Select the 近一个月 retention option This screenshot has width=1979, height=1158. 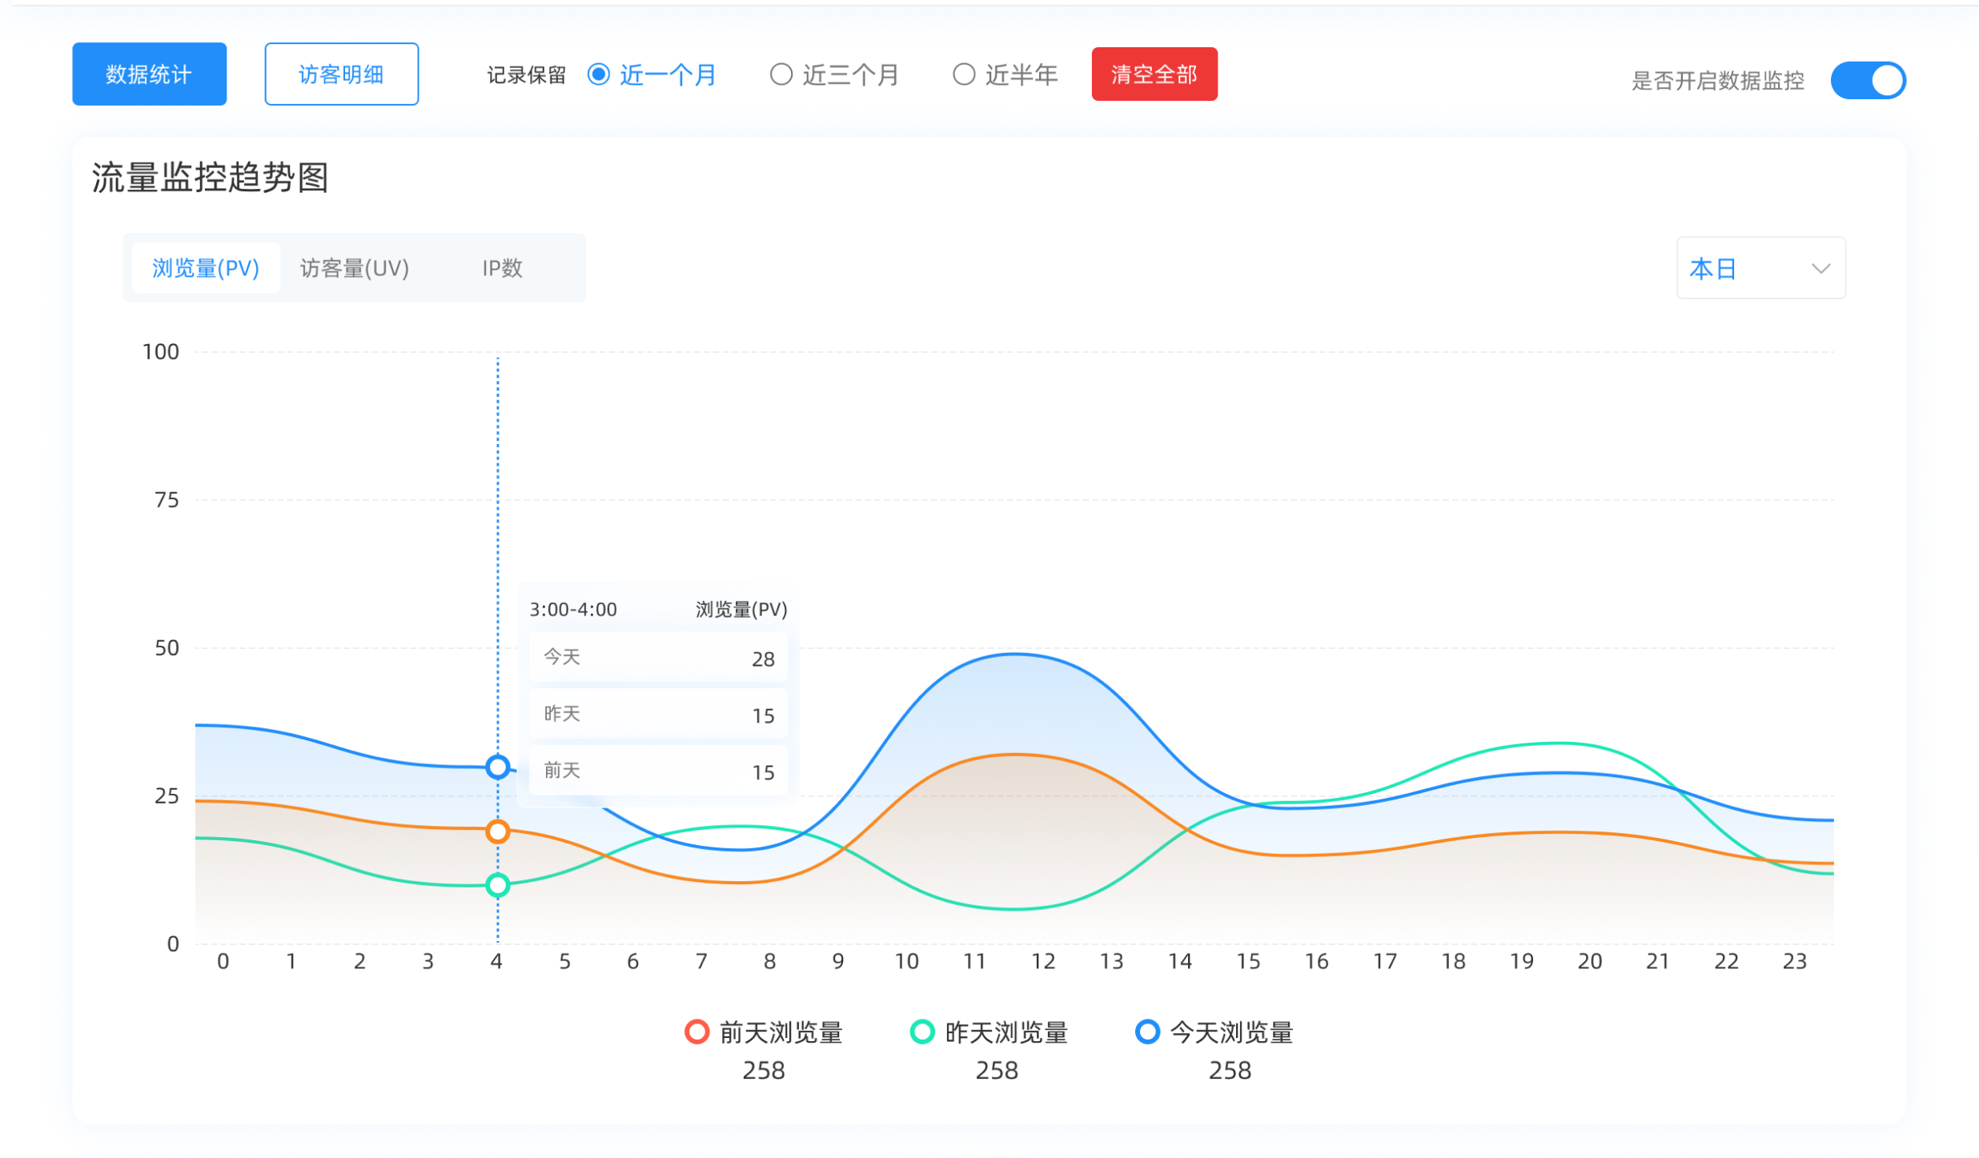click(x=652, y=75)
